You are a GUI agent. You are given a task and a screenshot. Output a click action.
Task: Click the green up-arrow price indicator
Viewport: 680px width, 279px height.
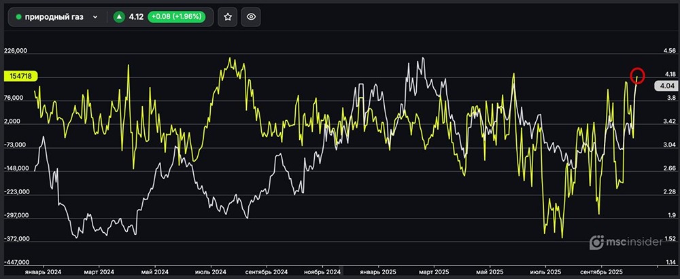point(120,17)
